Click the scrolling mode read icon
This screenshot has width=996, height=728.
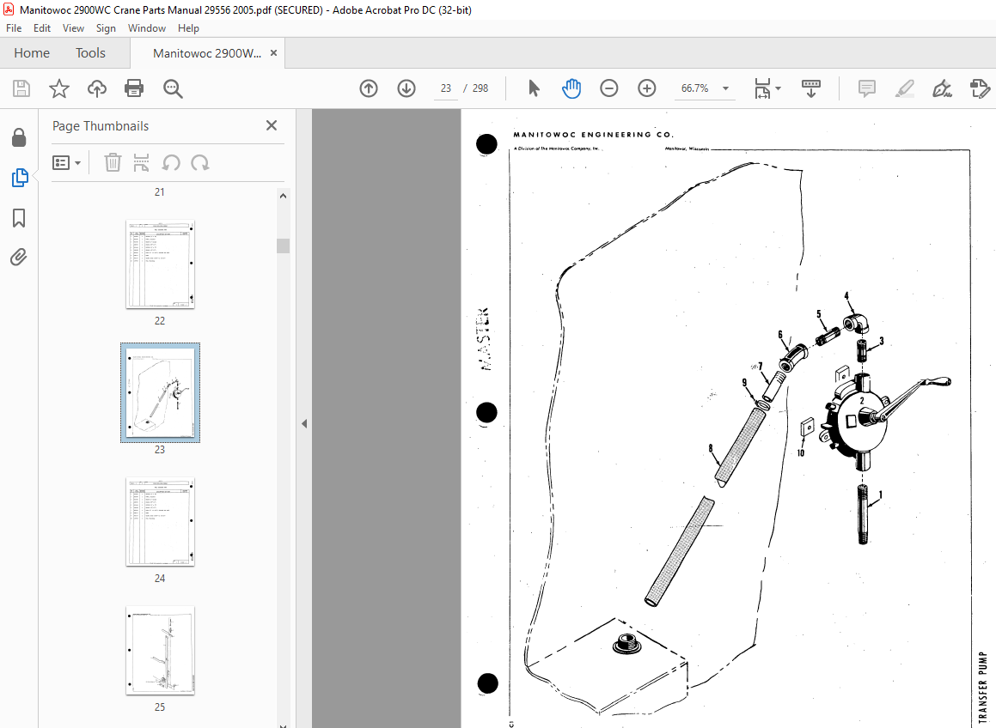tap(811, 88)
